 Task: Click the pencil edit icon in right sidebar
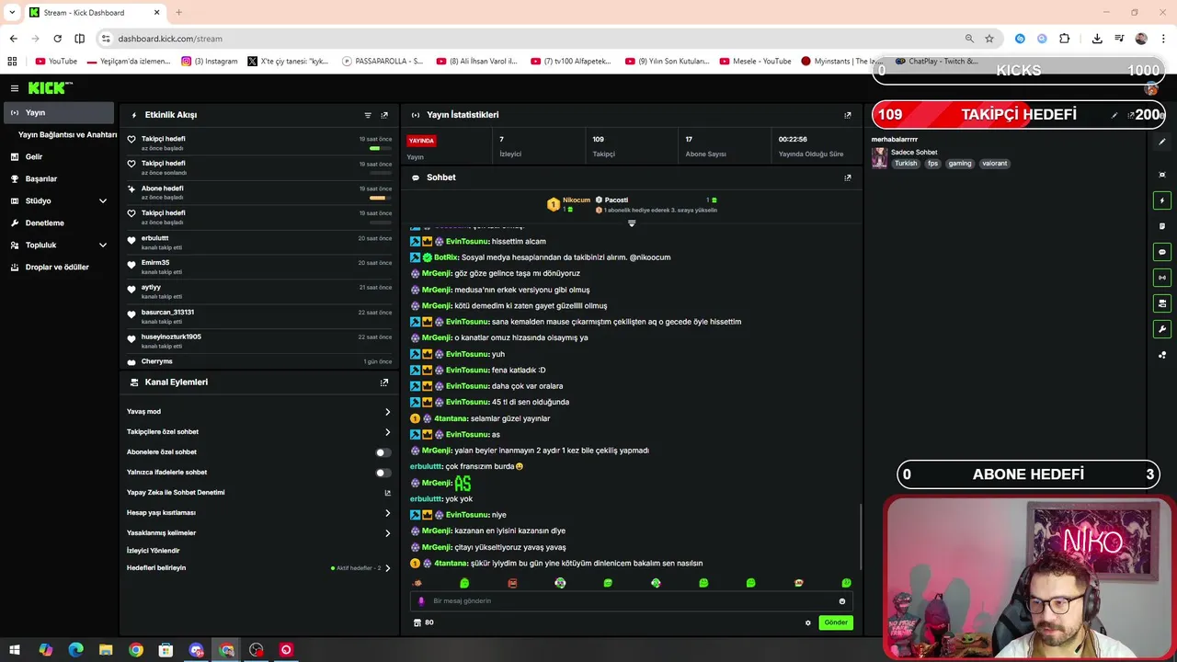(x=1162, y=143)
